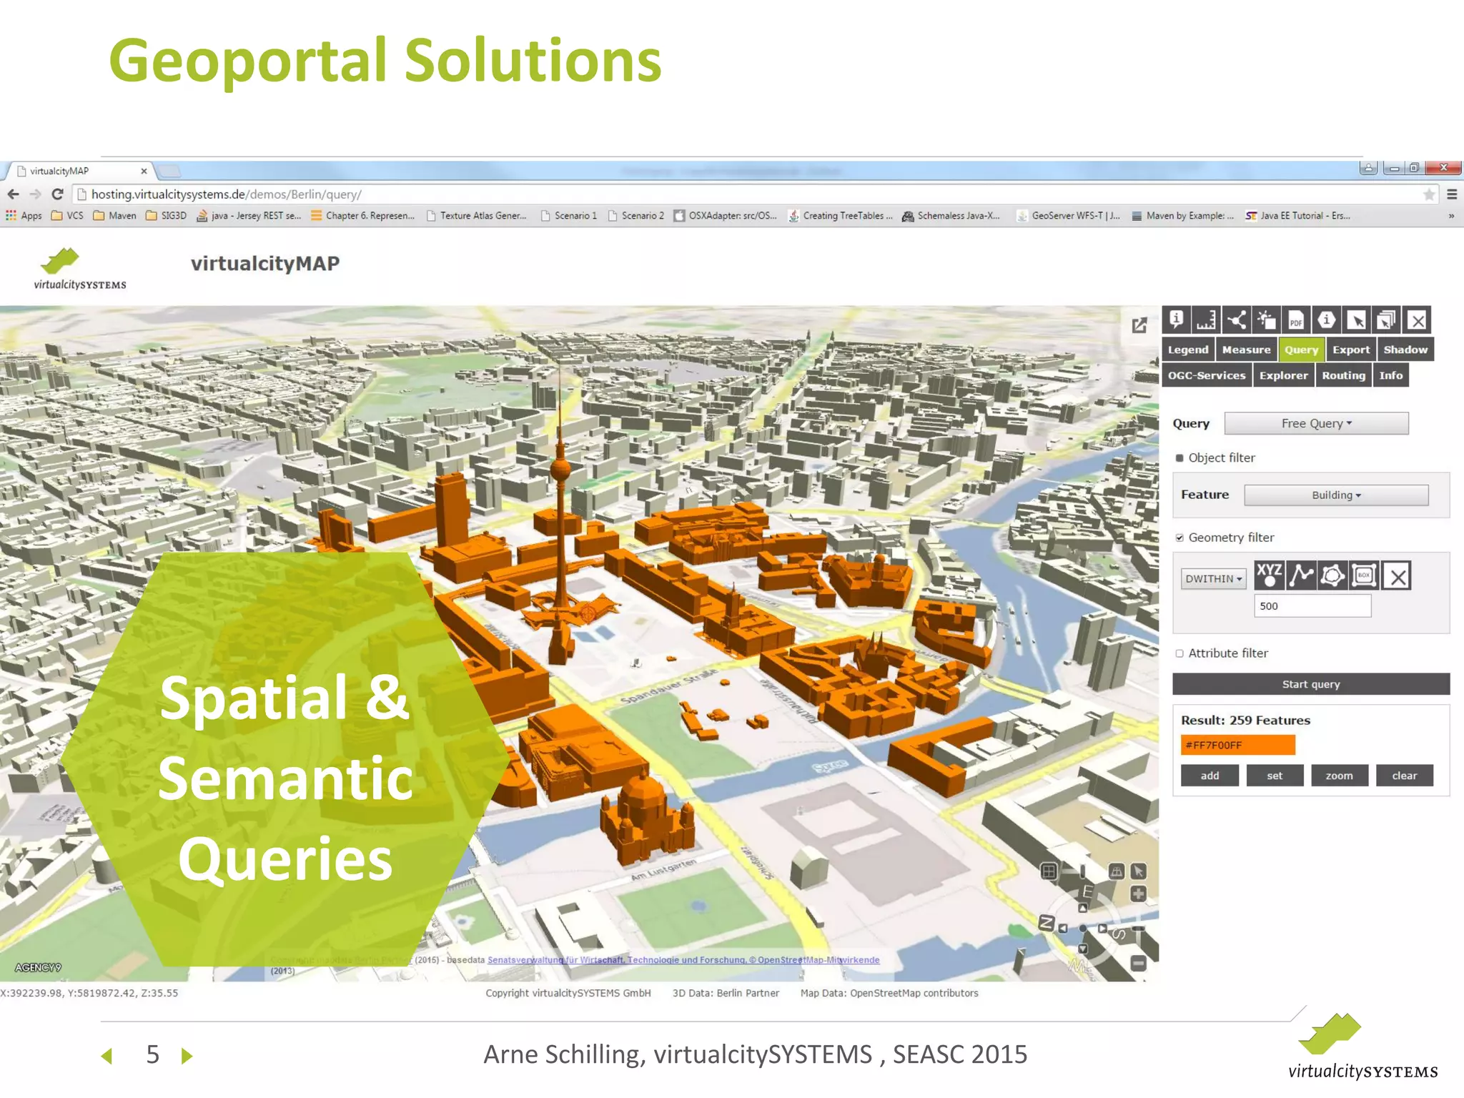Open the OGC-Services tab
This screenshot has height=1098, width=1464.
1207,375
